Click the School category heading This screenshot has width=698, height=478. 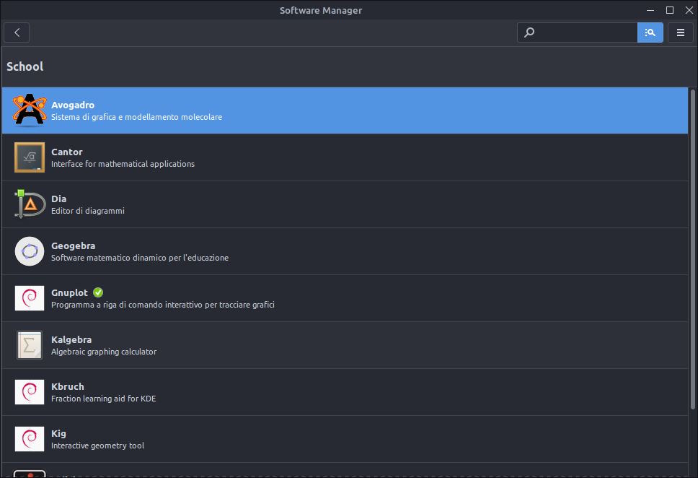click(25, 67)
